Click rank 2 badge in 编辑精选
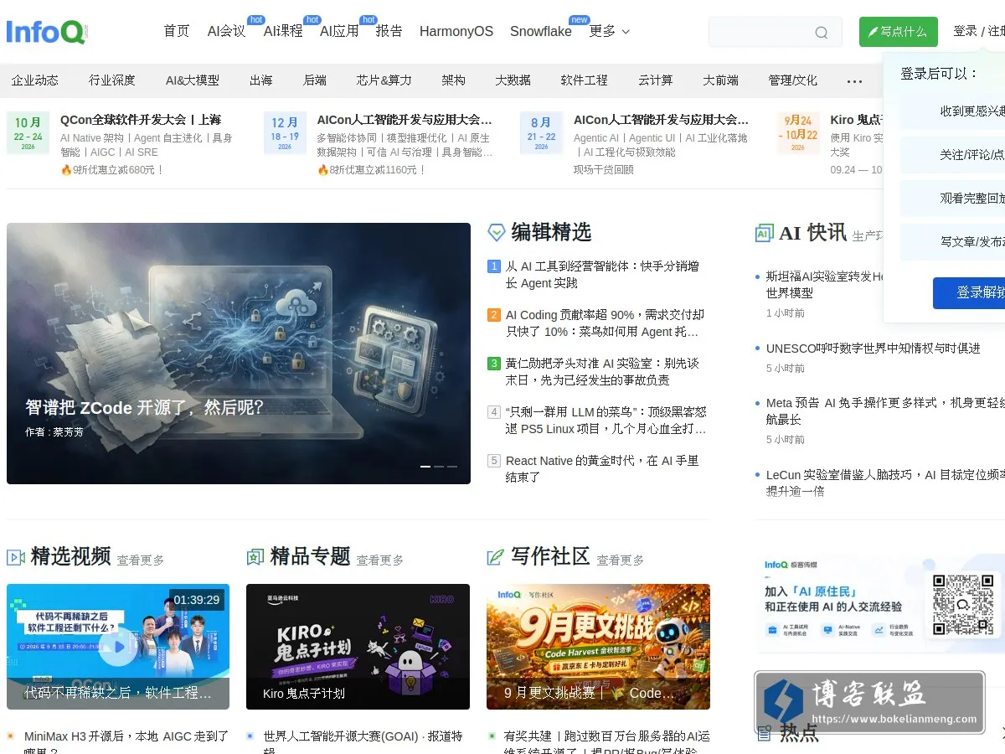Image resolution: width=1005 pixels, height=754 pixels. coord(494,315)
